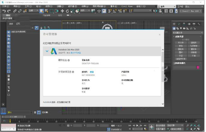
Task: Collapse the Autodesk 3ds Max 2020 license entry
Action: [x=47, y=51]
